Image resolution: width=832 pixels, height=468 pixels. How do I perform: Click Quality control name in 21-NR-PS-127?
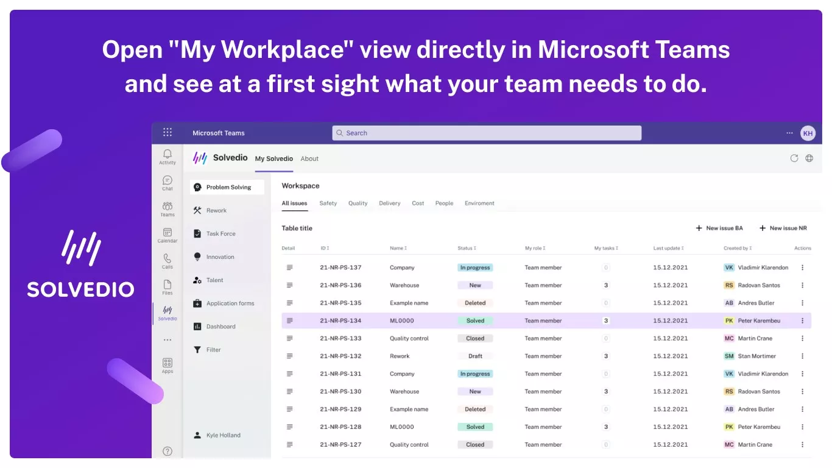[409, 445]
